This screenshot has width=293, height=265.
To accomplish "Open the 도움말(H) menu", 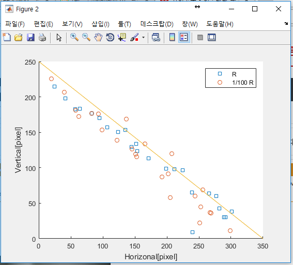I will pos(220,24).
